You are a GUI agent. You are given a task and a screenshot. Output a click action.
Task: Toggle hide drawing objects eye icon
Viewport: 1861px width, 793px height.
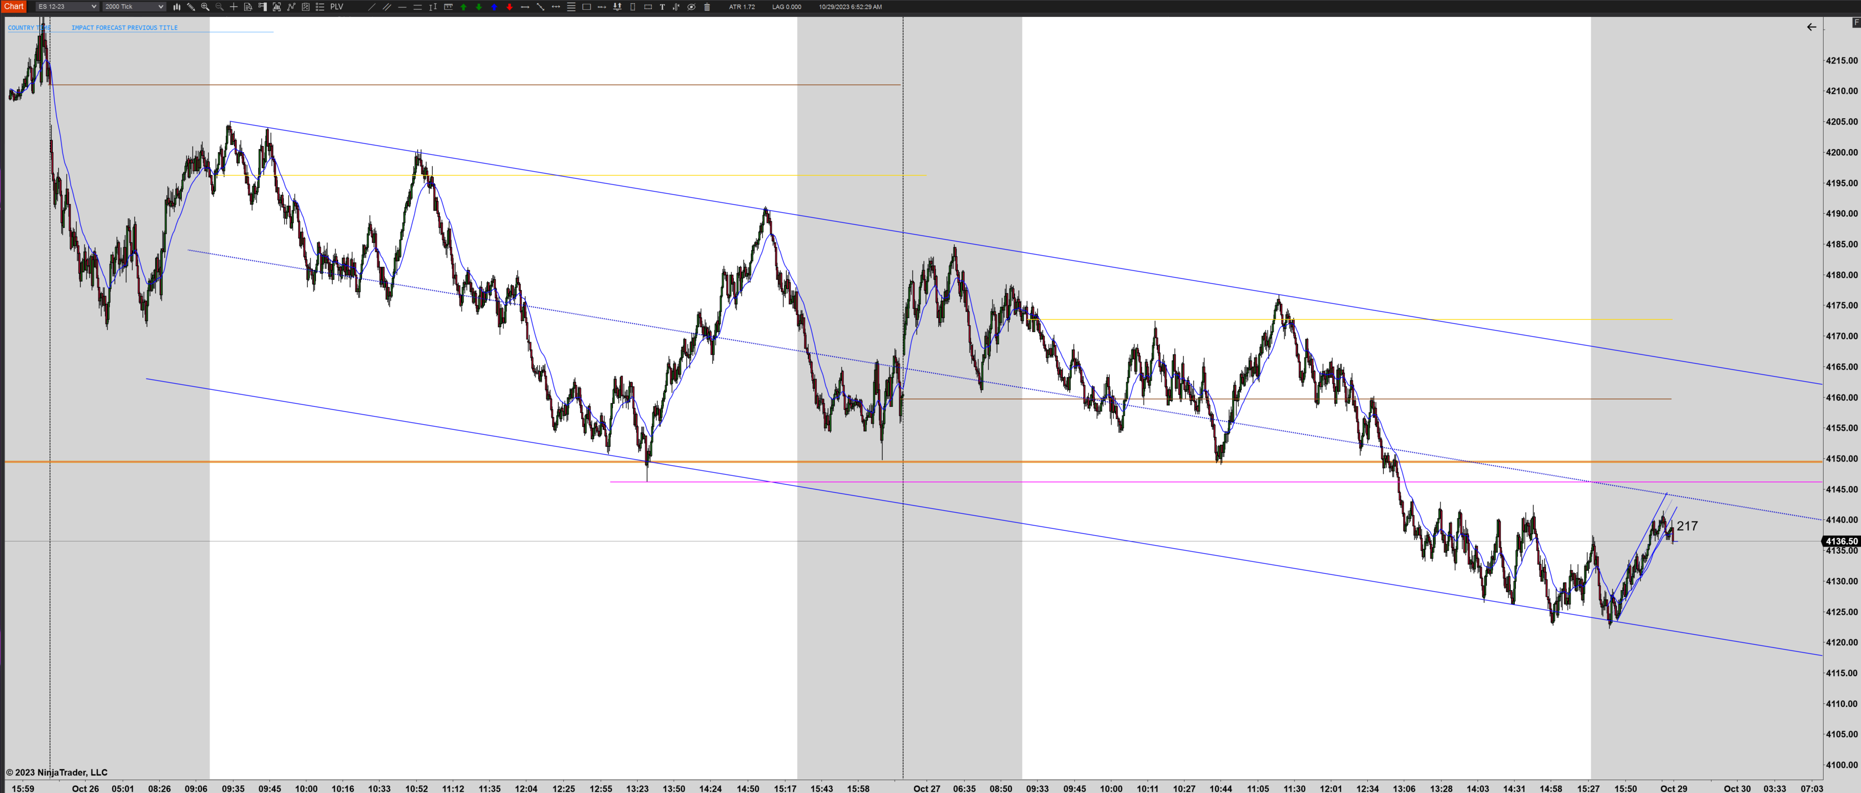[691, 7]
